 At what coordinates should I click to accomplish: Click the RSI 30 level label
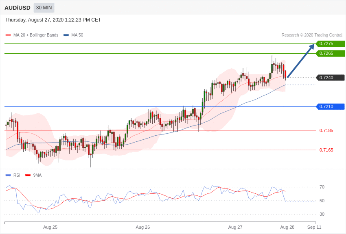tap(322, 214)
